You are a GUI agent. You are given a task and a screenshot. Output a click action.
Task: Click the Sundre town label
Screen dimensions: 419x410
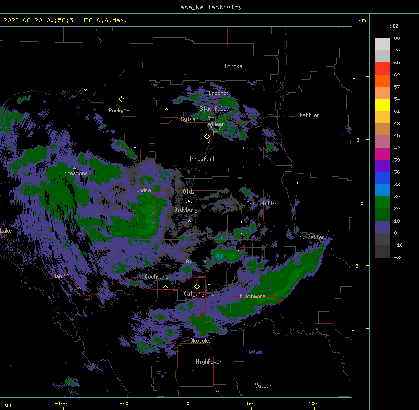click(x=142, y=190)
